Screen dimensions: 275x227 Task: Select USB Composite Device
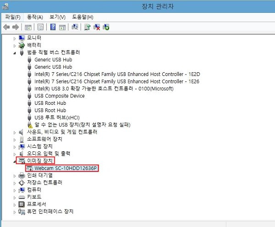pos(60,96)
